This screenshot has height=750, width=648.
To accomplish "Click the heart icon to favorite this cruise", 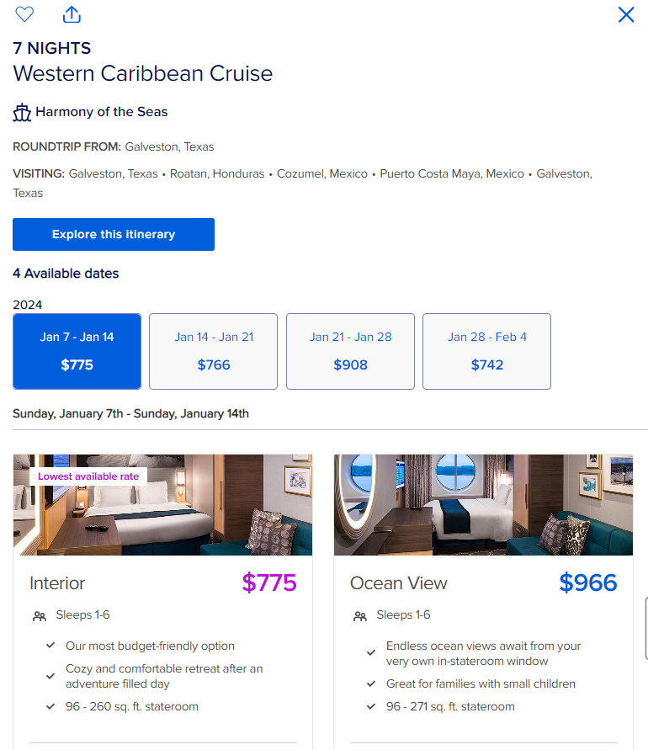I will coord(24,14).
